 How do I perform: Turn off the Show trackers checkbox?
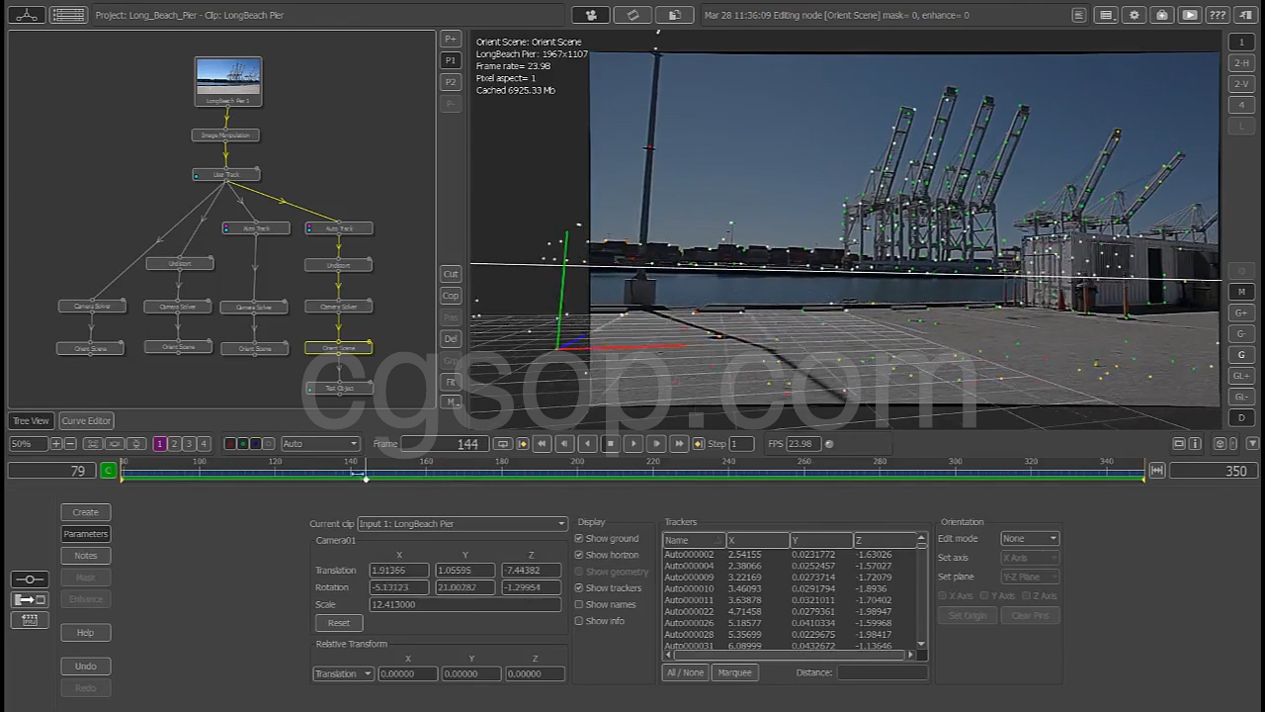[x=579, y=588]
